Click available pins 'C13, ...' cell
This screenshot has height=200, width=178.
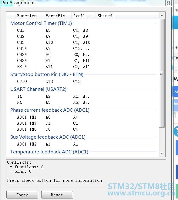[82, 48]
